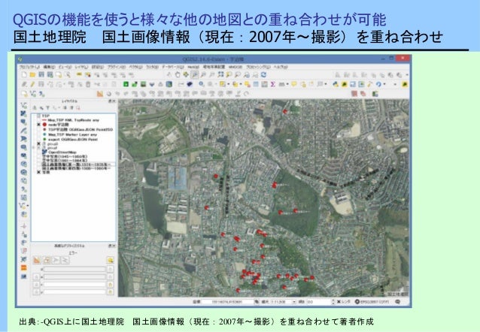
Task: Click the coordinate input field in status bar
Action: [x=228, y=302]
